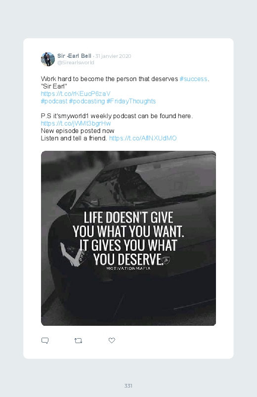The image size is (257, 397).
Task: Open the #podcasting hashtag
Action: [87, 101]
